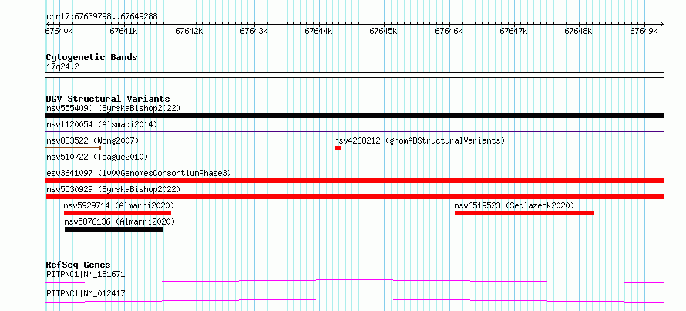Screen dimensions: 686x311
Task: Click the black nsv5876136 variant bar
Action: pos(114,229)
